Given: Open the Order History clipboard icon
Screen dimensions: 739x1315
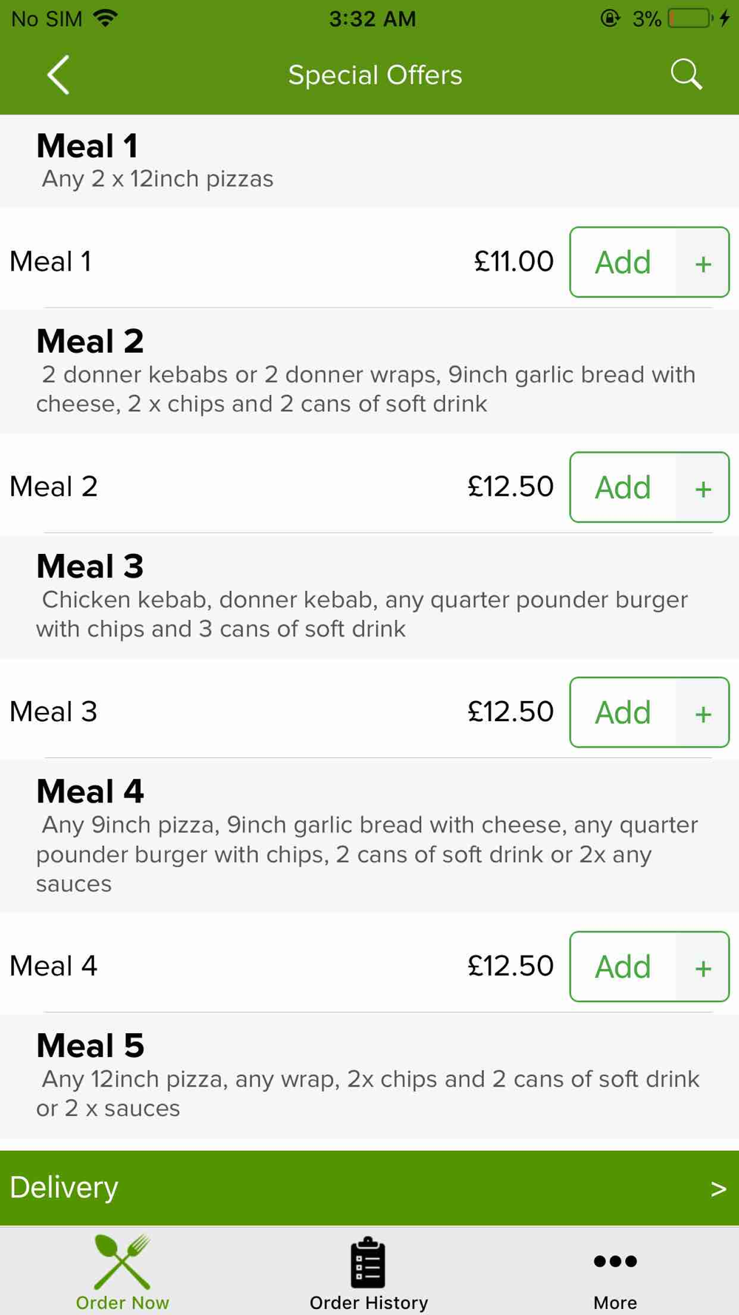Looking at the screenshot, I should point(368,1262).
